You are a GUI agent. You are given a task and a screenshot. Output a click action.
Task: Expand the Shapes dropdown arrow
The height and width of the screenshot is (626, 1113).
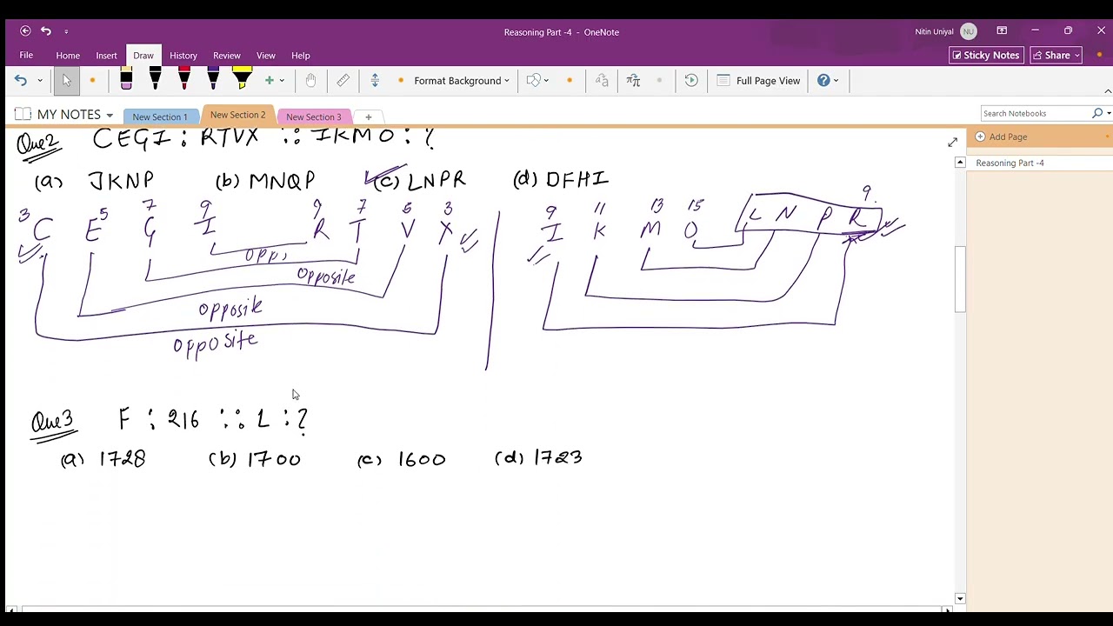click(x=546, y=81)
